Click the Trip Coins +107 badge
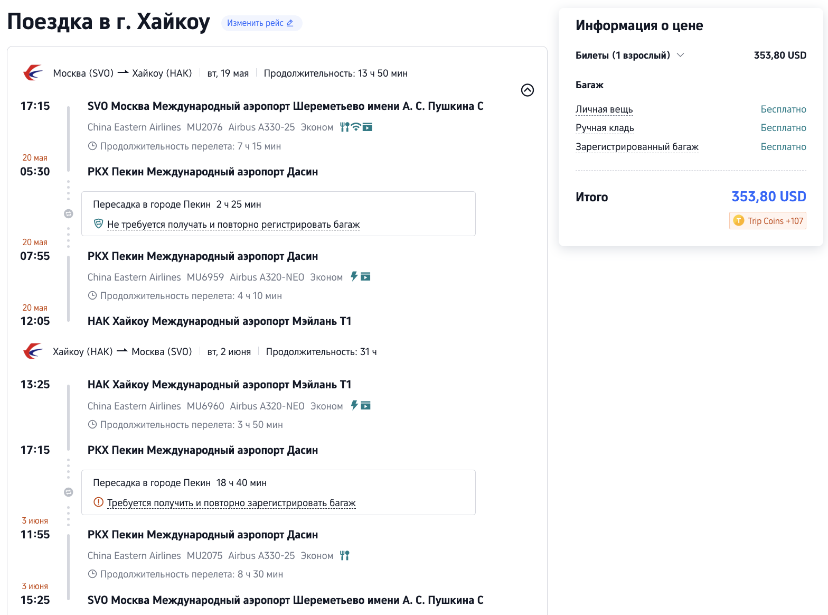Image resolution: width=828 pixels, height=615 pixels. (768, 221)
